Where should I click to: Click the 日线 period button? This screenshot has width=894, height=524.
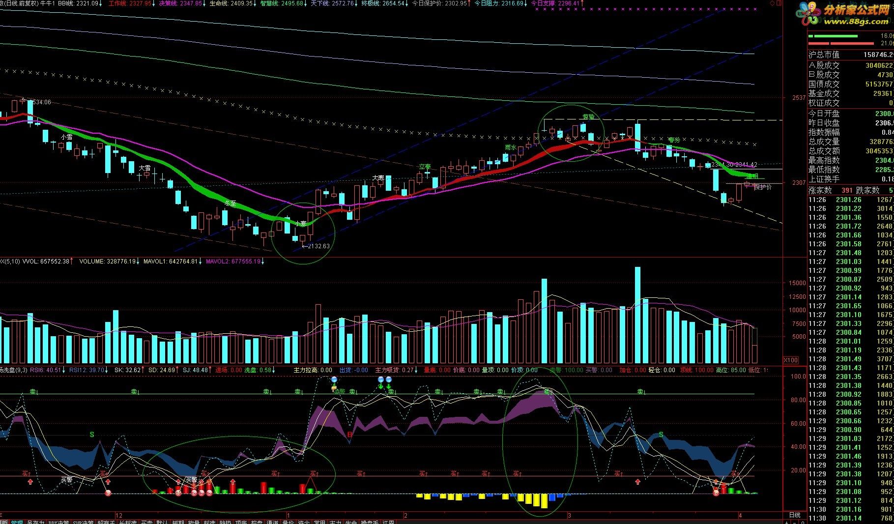tap(794, 515)
